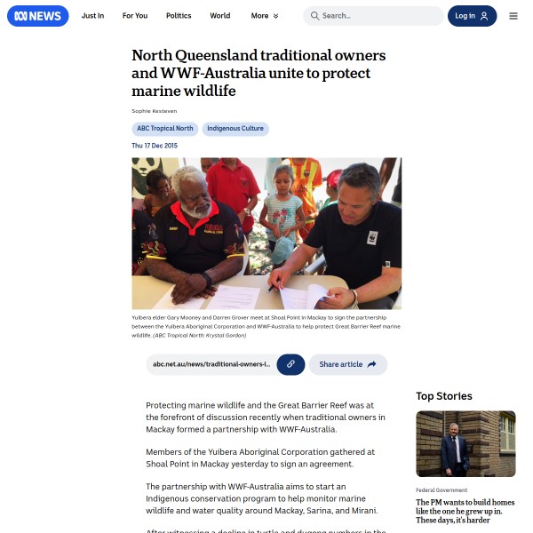Click the Search input field

coord(373,16)
